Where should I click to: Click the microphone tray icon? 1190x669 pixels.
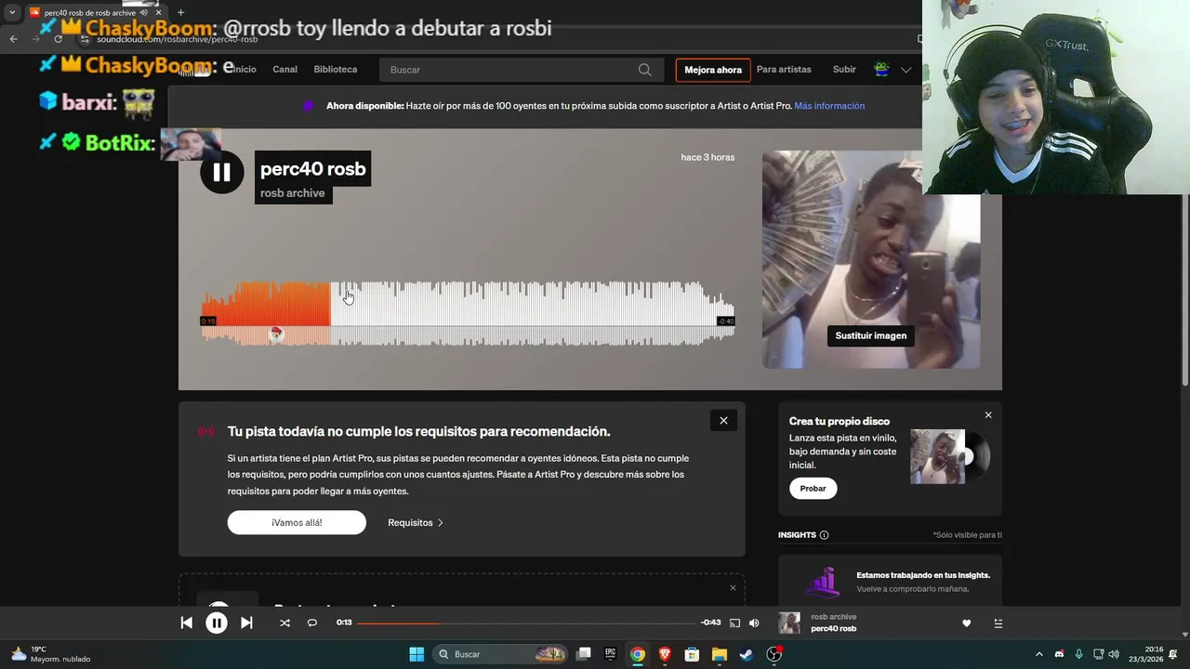[x=1078, y=654]
